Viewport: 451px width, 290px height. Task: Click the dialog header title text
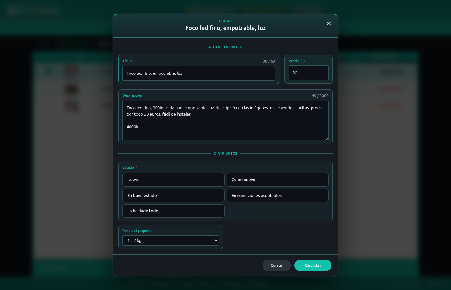pos(225,28)
